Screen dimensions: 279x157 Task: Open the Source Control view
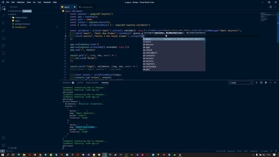click(3, 23)
